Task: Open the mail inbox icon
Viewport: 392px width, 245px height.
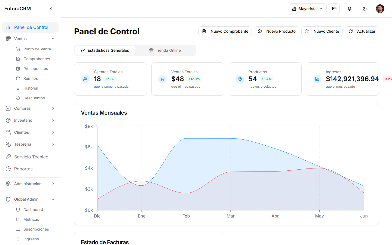Action: click(334, 9)
